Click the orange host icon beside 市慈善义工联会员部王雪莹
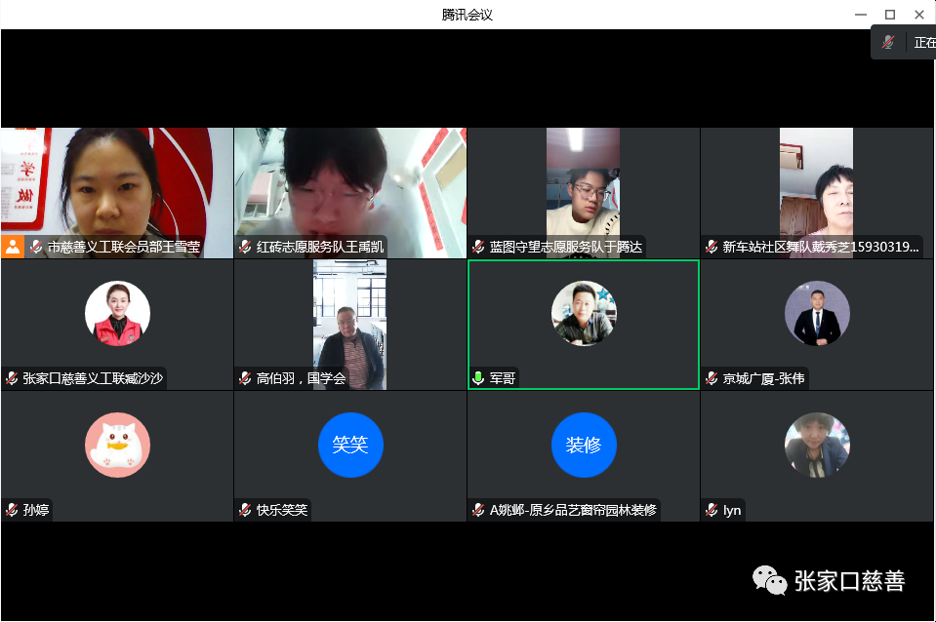This screenshot has width=936, height=622. pos(12,247)
